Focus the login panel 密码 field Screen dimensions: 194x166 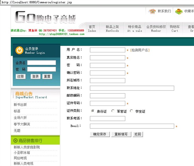point(42,69)
